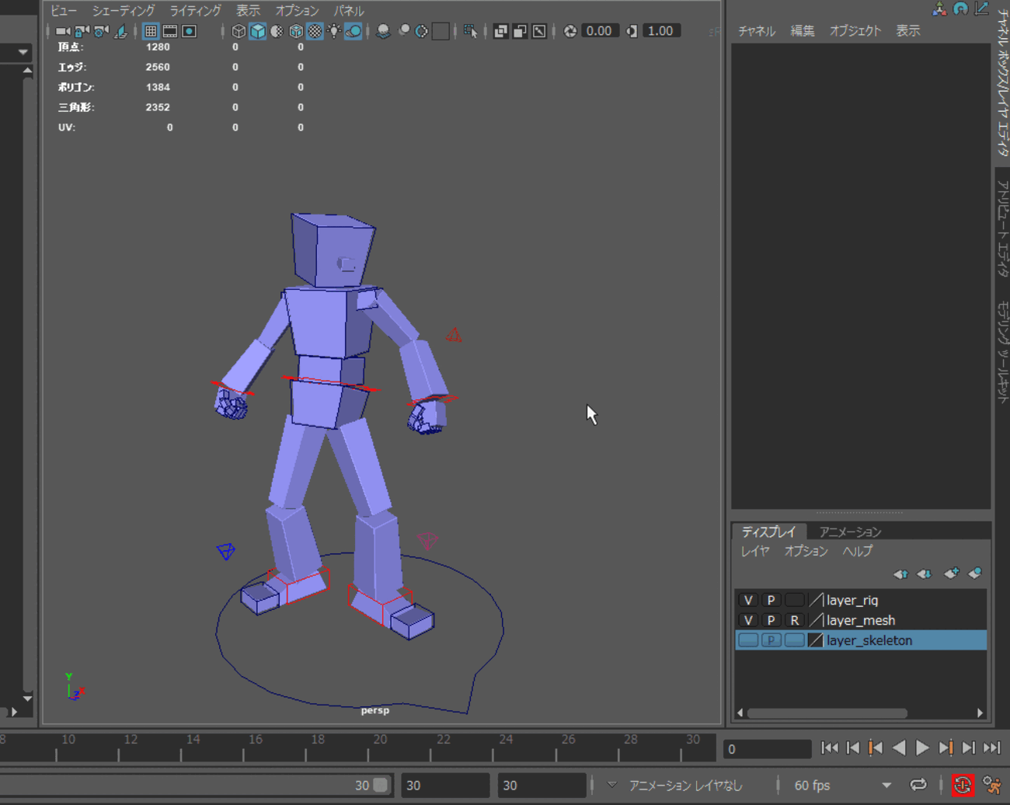Toggle visibility box of layer_skeleton
This screenshot has height=805, width=1010.
(748, 640)
